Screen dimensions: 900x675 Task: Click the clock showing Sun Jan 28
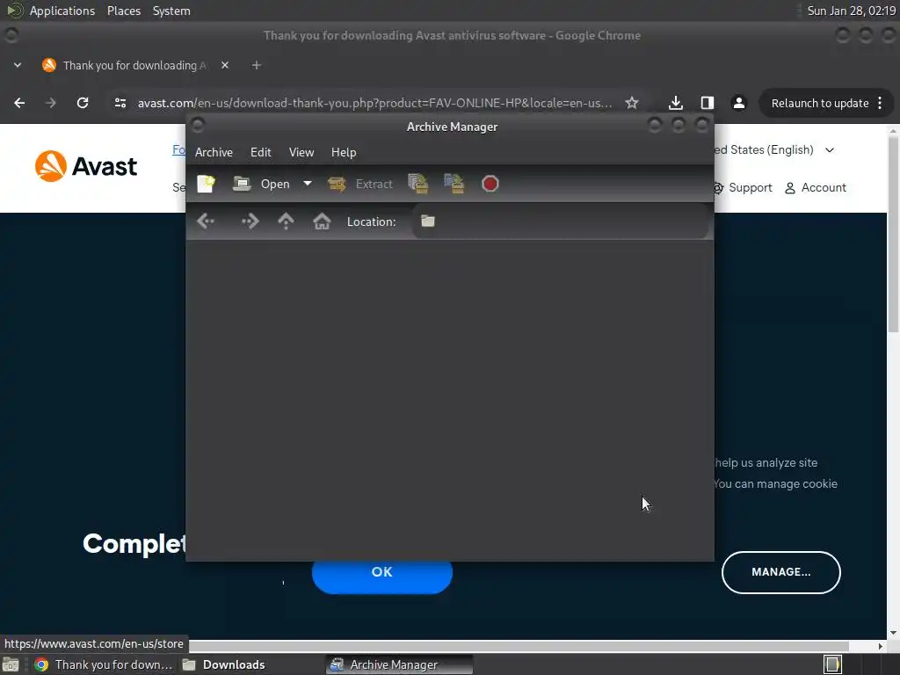(x=851, y=11)
